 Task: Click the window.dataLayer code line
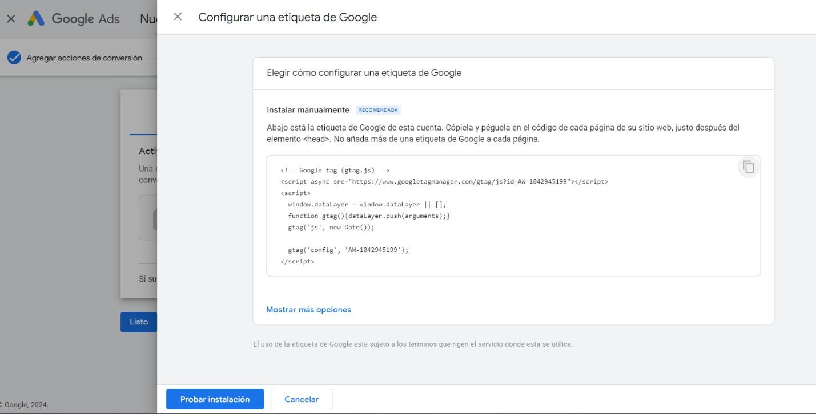tap(367, 204)
